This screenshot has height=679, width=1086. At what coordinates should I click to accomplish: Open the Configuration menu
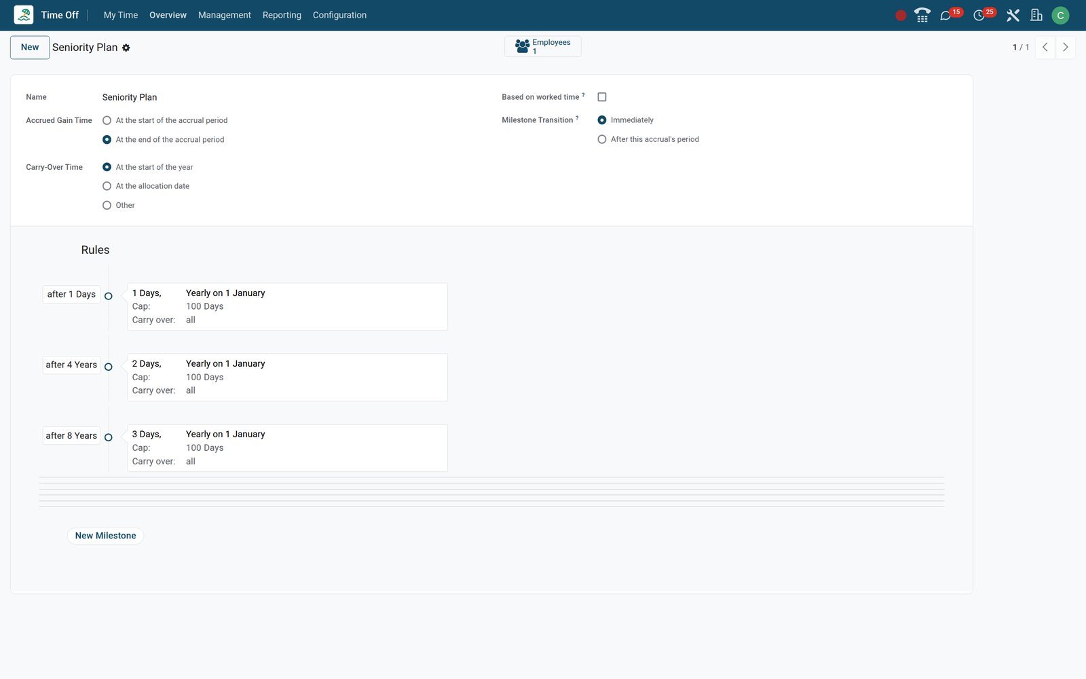tap(339, 15)
